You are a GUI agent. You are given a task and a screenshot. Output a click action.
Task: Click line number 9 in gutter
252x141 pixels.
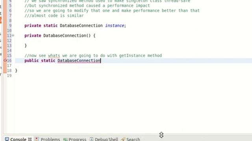pyautogui.click(x=10, y=25)
